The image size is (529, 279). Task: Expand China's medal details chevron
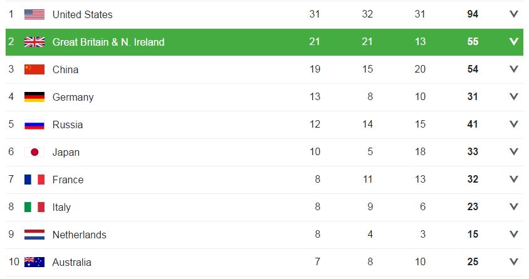514,69
